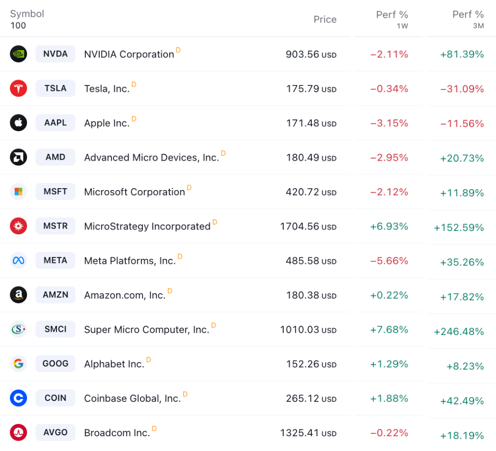Click the Microsoft logo icon
Viewport: 496px width, 451px height.
point(18,192)
